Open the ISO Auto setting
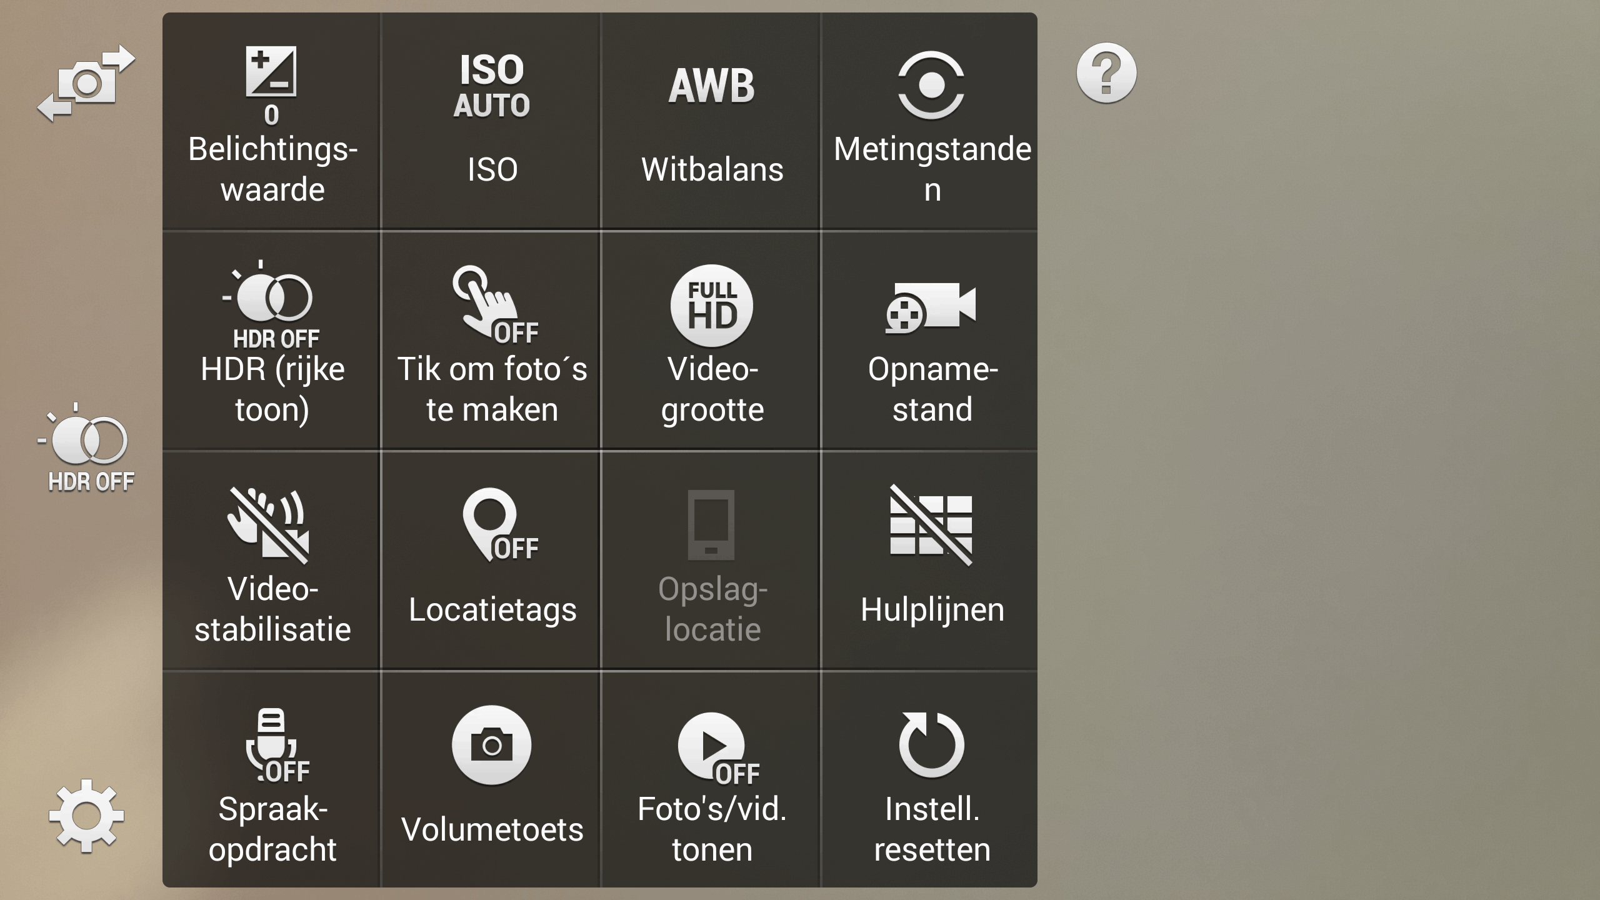The width and height of the screenshot is (1600, 900). pyautogui.click(x=492, y=122)
